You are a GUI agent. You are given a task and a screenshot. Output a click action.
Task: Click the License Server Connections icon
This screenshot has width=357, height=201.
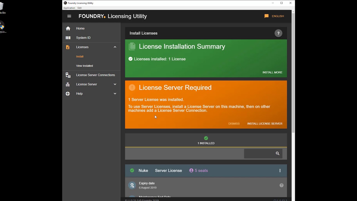(x=68, y=75)
